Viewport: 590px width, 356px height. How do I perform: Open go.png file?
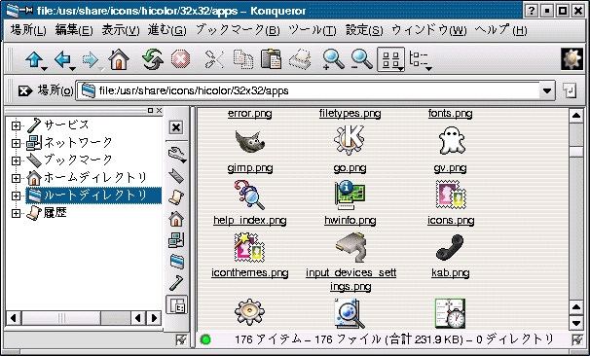tap(350, 150)
